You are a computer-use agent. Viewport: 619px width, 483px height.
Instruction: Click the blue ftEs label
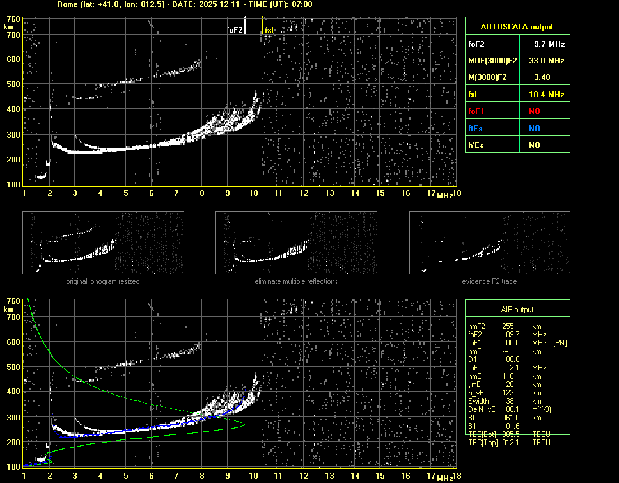tap(477, 128)
